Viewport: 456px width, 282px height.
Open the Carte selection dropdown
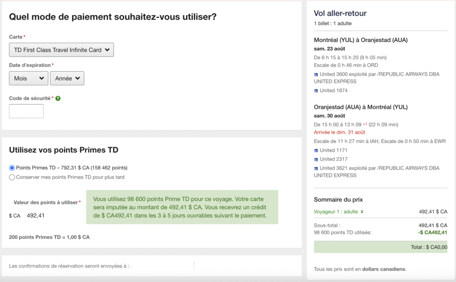pos(61,50)
